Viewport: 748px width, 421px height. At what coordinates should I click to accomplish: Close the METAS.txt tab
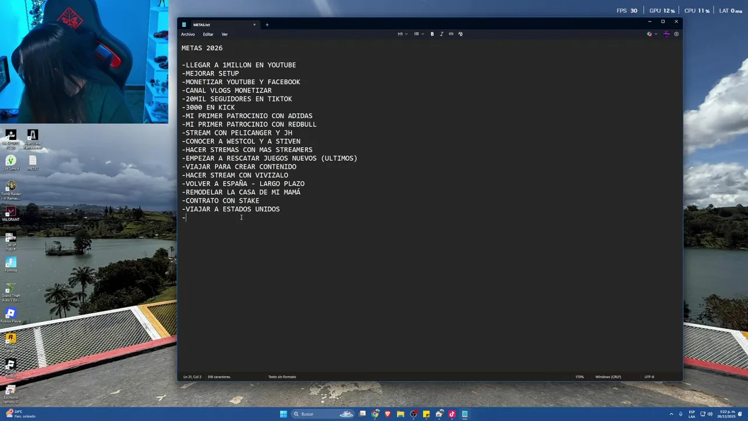254,25
